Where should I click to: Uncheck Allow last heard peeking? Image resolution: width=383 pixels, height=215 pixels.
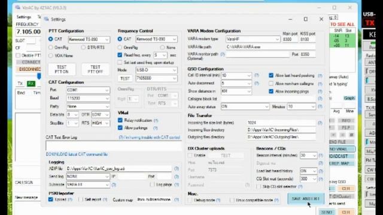coord(271,75)
